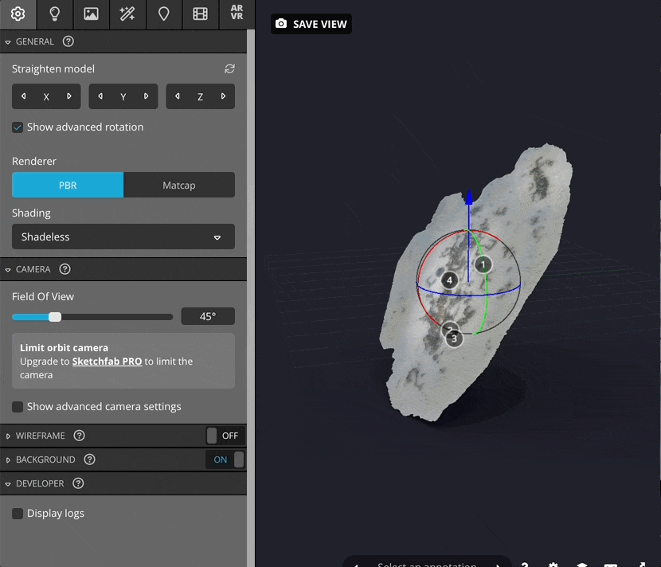Image resolution: width=661 pixels, height=567 pixels.
Task: Switch renderer to Matcap
Action: 178,185
